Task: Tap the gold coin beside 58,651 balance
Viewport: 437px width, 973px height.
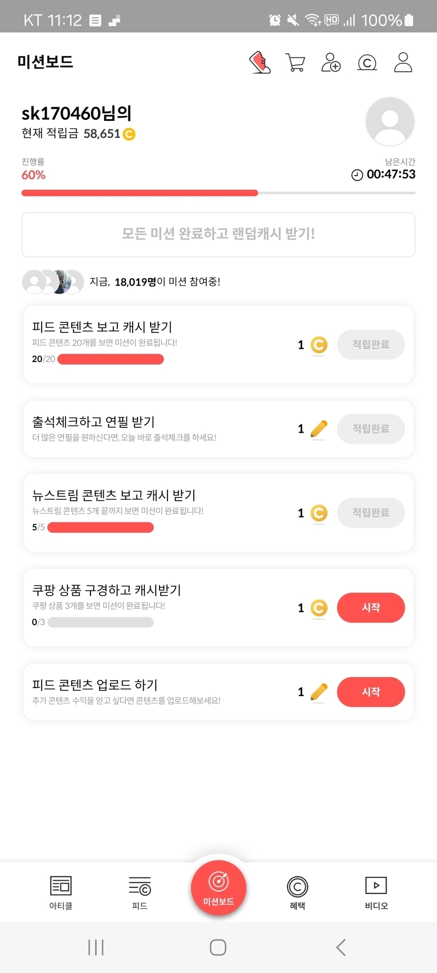Action: click(129, 134)
